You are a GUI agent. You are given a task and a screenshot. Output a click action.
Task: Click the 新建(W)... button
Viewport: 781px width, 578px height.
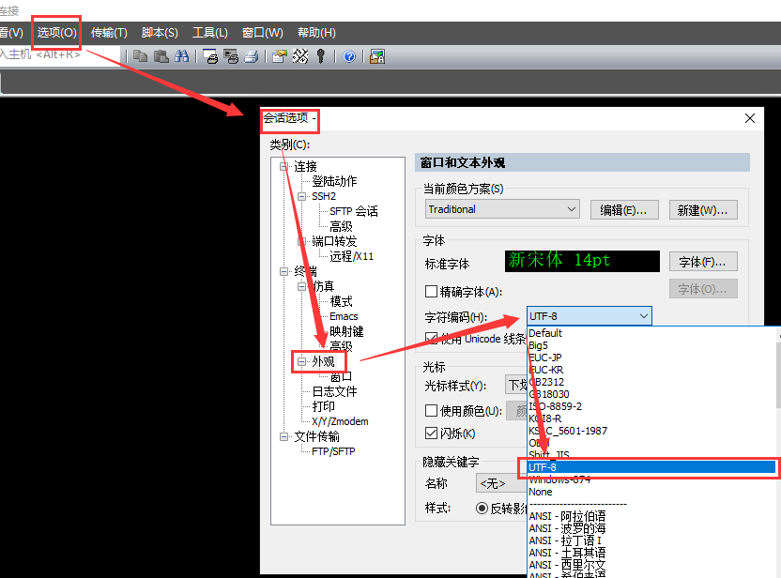(x=702, y=210)
